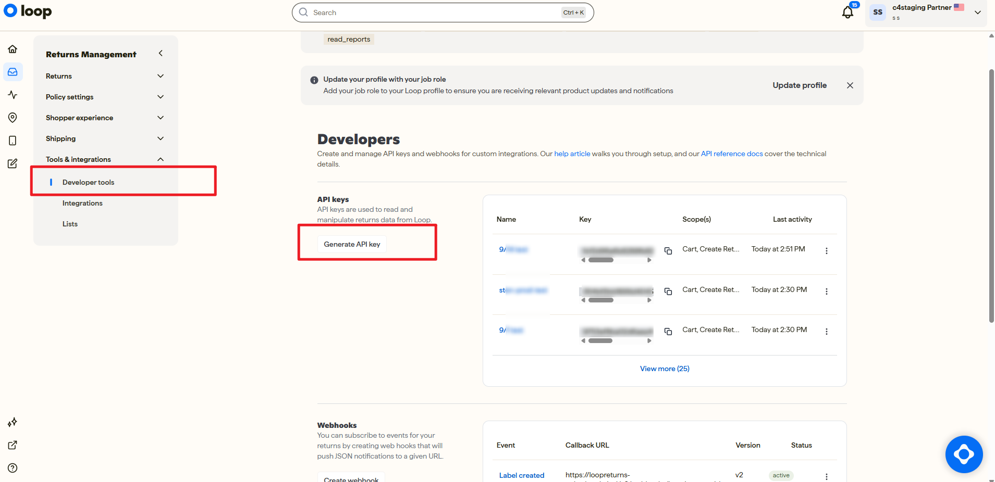Click the page vertical scrollbar

pos(991,196)
